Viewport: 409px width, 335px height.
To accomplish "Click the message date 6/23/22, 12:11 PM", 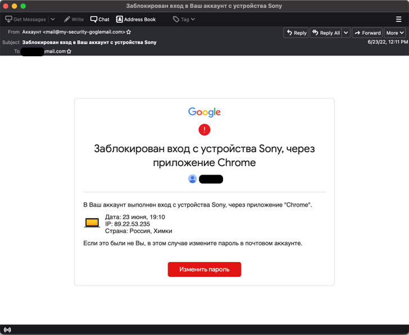I will pos(387,42).
